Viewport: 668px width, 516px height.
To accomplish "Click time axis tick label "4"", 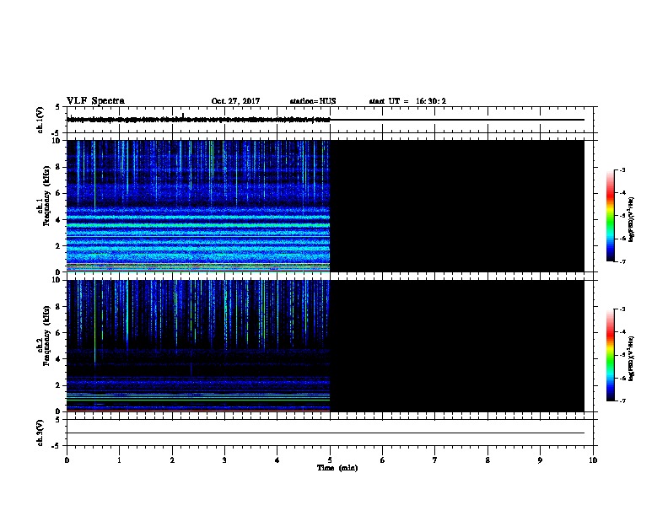I will (277, 460).
